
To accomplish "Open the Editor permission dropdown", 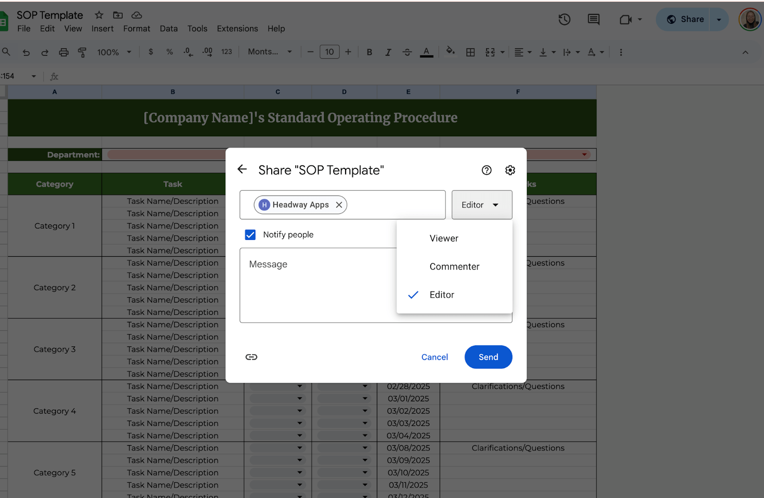I will tap(481, 205).
